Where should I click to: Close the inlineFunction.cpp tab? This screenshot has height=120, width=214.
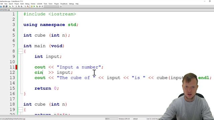pos(12,10)
